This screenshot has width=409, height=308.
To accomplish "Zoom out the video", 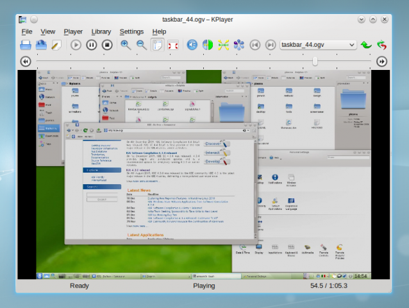I will click(x=141, y=45).
